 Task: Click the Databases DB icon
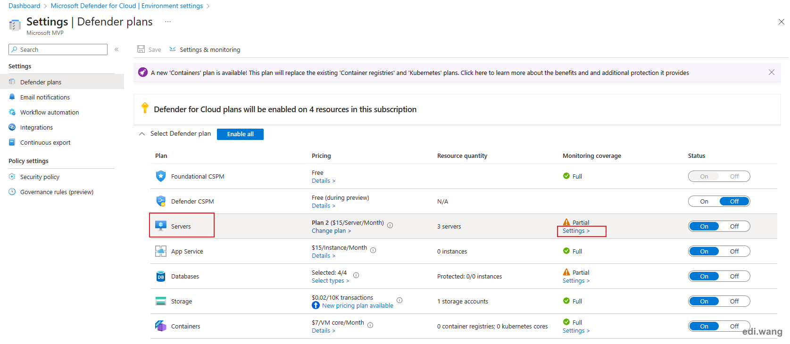[161, 276]
